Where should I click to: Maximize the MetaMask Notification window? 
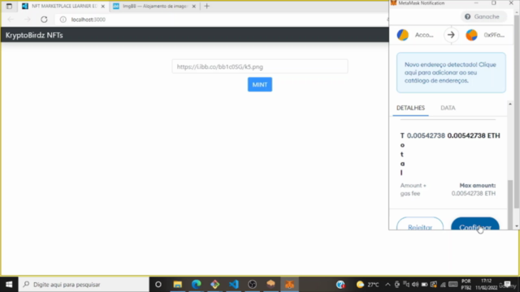[x=493, y=3]
